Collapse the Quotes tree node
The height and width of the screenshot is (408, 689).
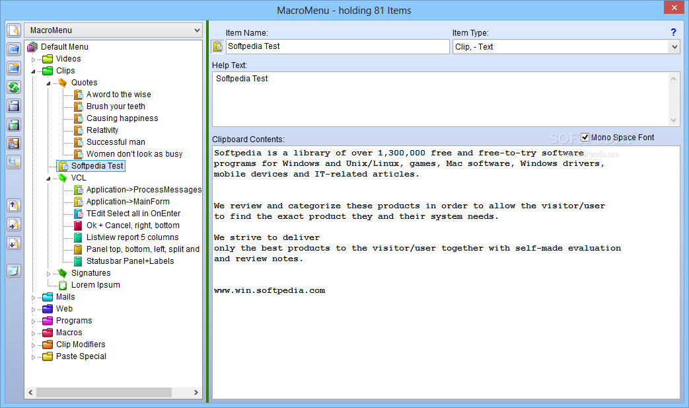coord(48,83)
